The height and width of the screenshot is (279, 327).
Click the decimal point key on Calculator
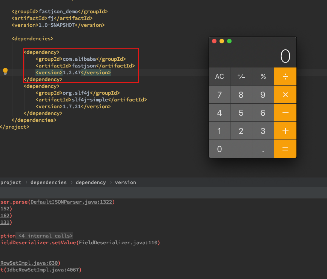coord(263,149)
